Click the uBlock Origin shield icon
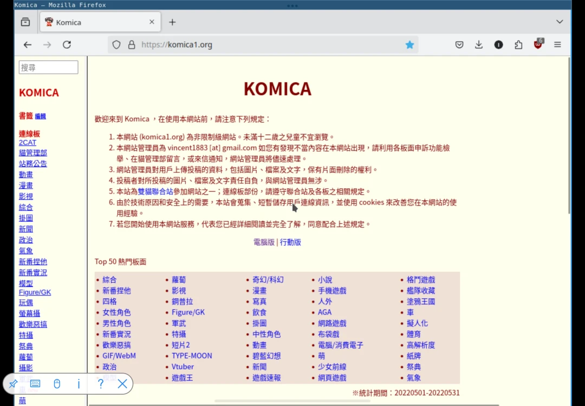Viewport: 585px width, 406px height. point(538,44)
